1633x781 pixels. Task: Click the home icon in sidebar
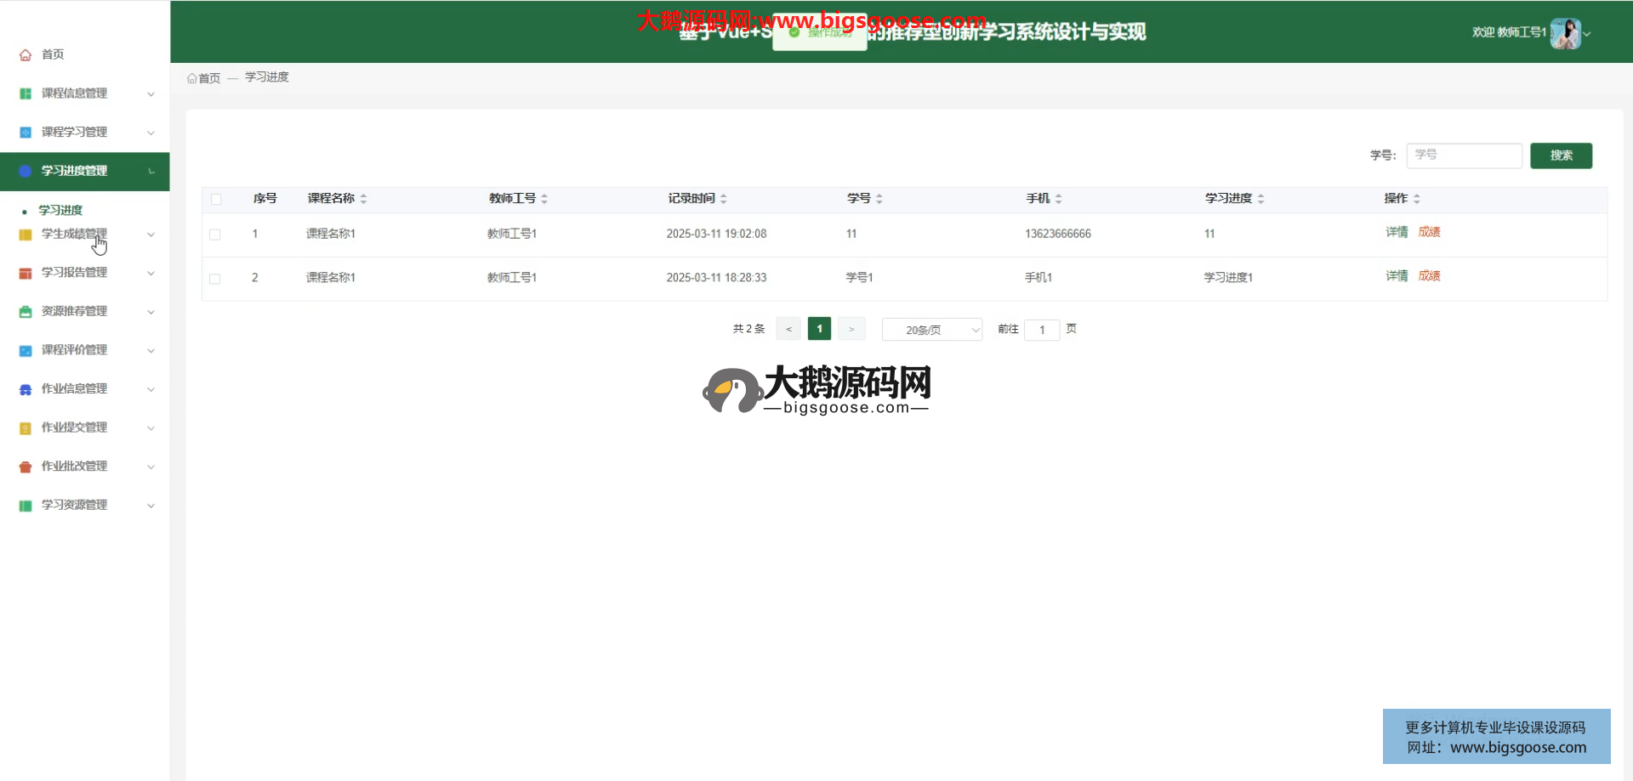tap(26, 55)
